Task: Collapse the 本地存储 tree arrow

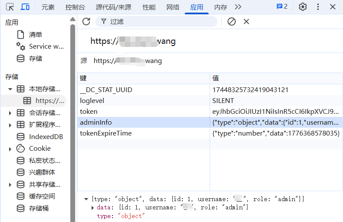Action: pos(10,89)
